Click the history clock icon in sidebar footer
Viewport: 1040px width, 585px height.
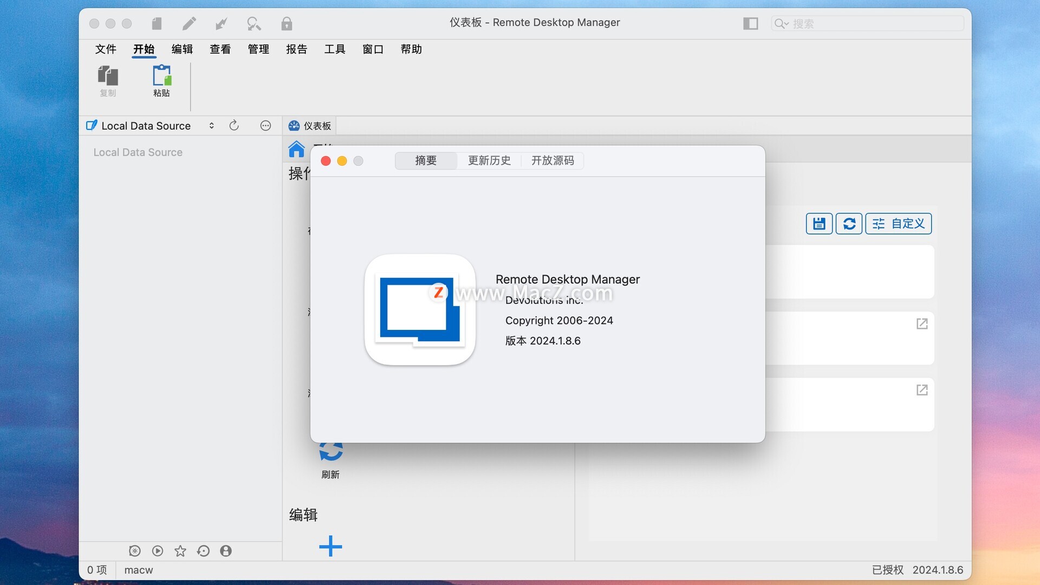point(203,551)
